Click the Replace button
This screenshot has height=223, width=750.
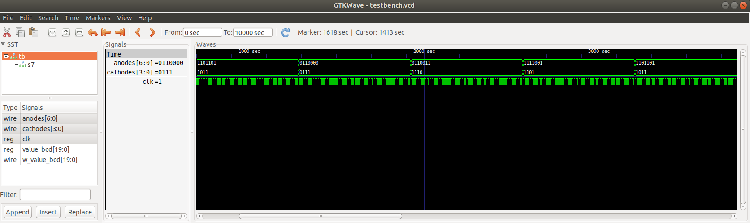point(80,212)
